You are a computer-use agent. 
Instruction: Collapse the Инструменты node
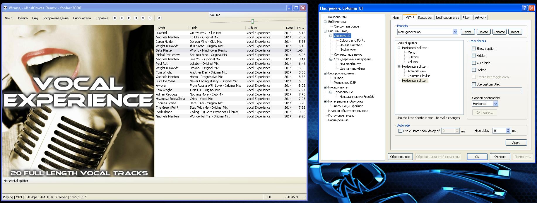pyautogui.click(x=325, y=87)
